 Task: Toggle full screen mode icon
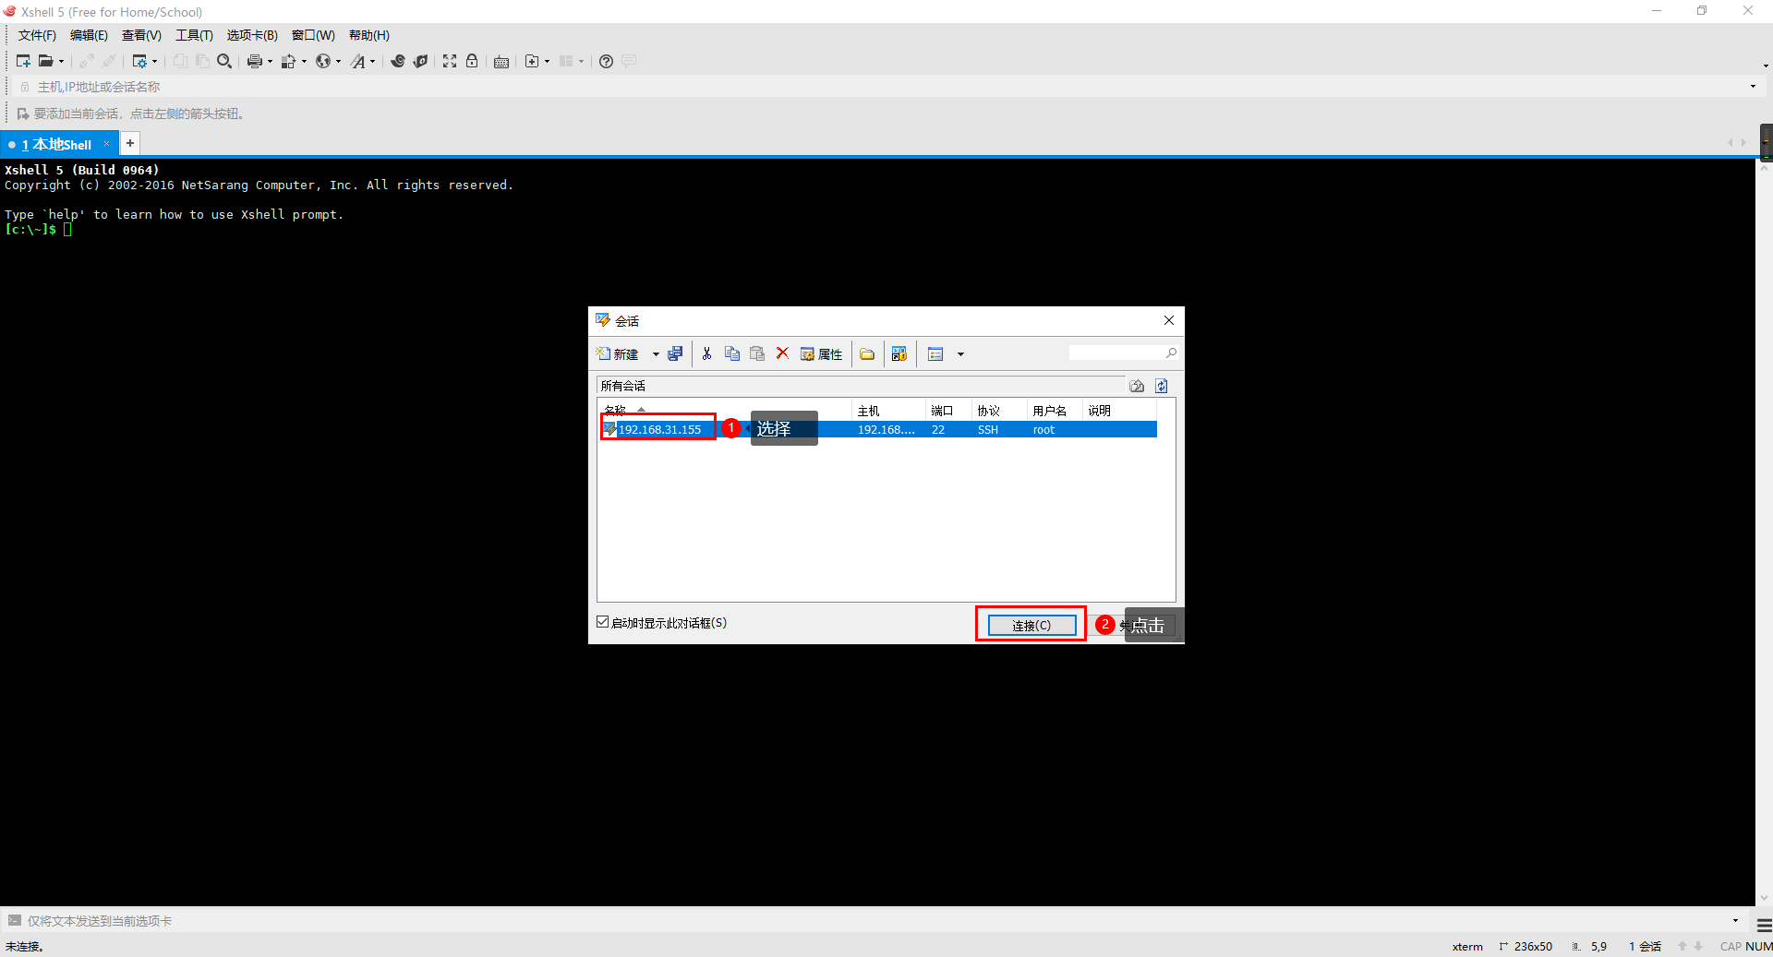450,61
